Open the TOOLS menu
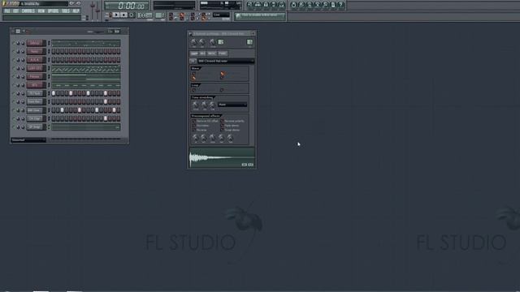520x292 pixels. coord(66,11)
